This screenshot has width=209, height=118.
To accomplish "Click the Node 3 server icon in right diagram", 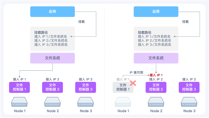I will (x=189, y=102).
